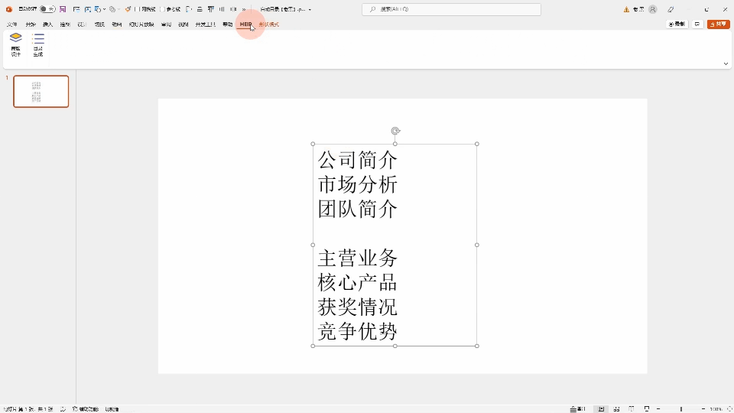Select the HBD ribbon tab

(x=245, y=24)
